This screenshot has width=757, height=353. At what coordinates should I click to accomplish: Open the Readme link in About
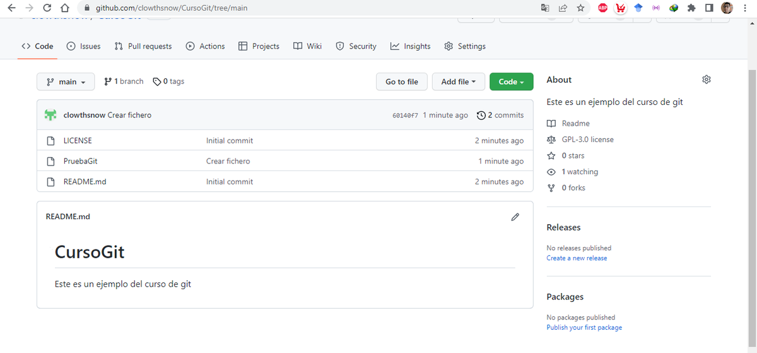568,123
